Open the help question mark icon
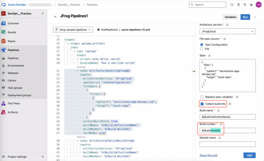 click(245, 5)
